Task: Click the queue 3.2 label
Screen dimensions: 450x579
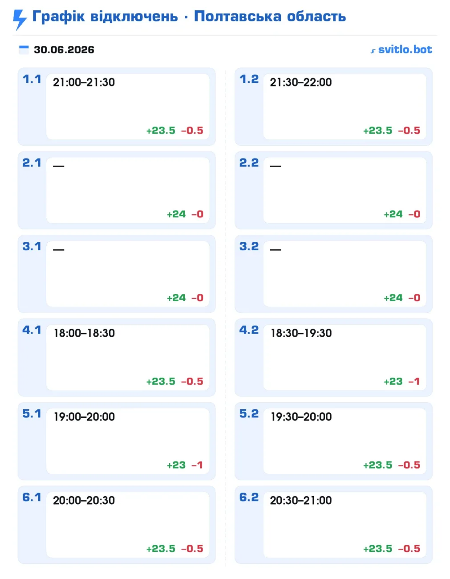Action: (x=249, y=246)
